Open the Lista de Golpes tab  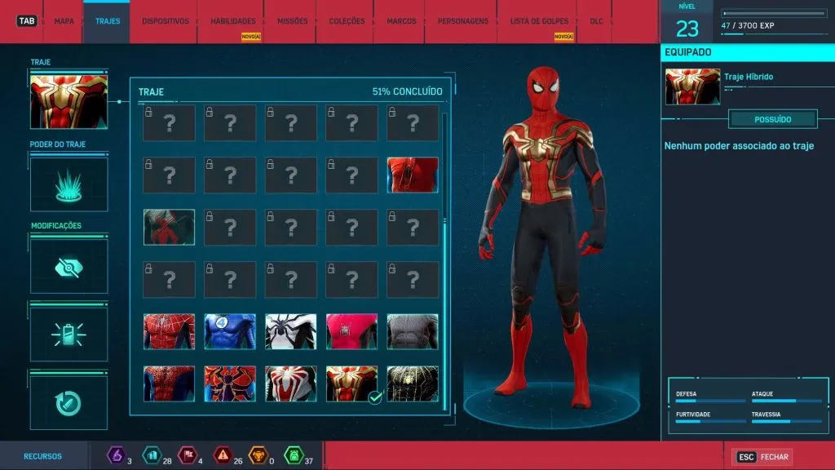539,21
